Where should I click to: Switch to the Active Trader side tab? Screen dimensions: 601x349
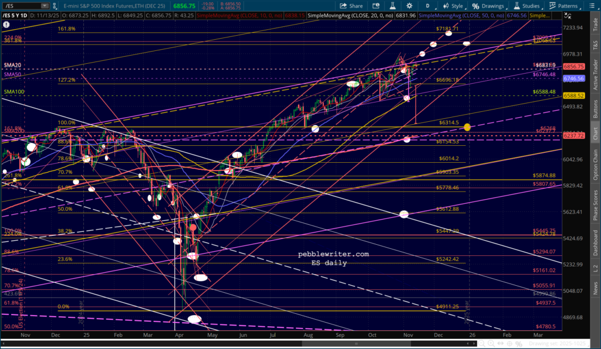pos(595,74)
